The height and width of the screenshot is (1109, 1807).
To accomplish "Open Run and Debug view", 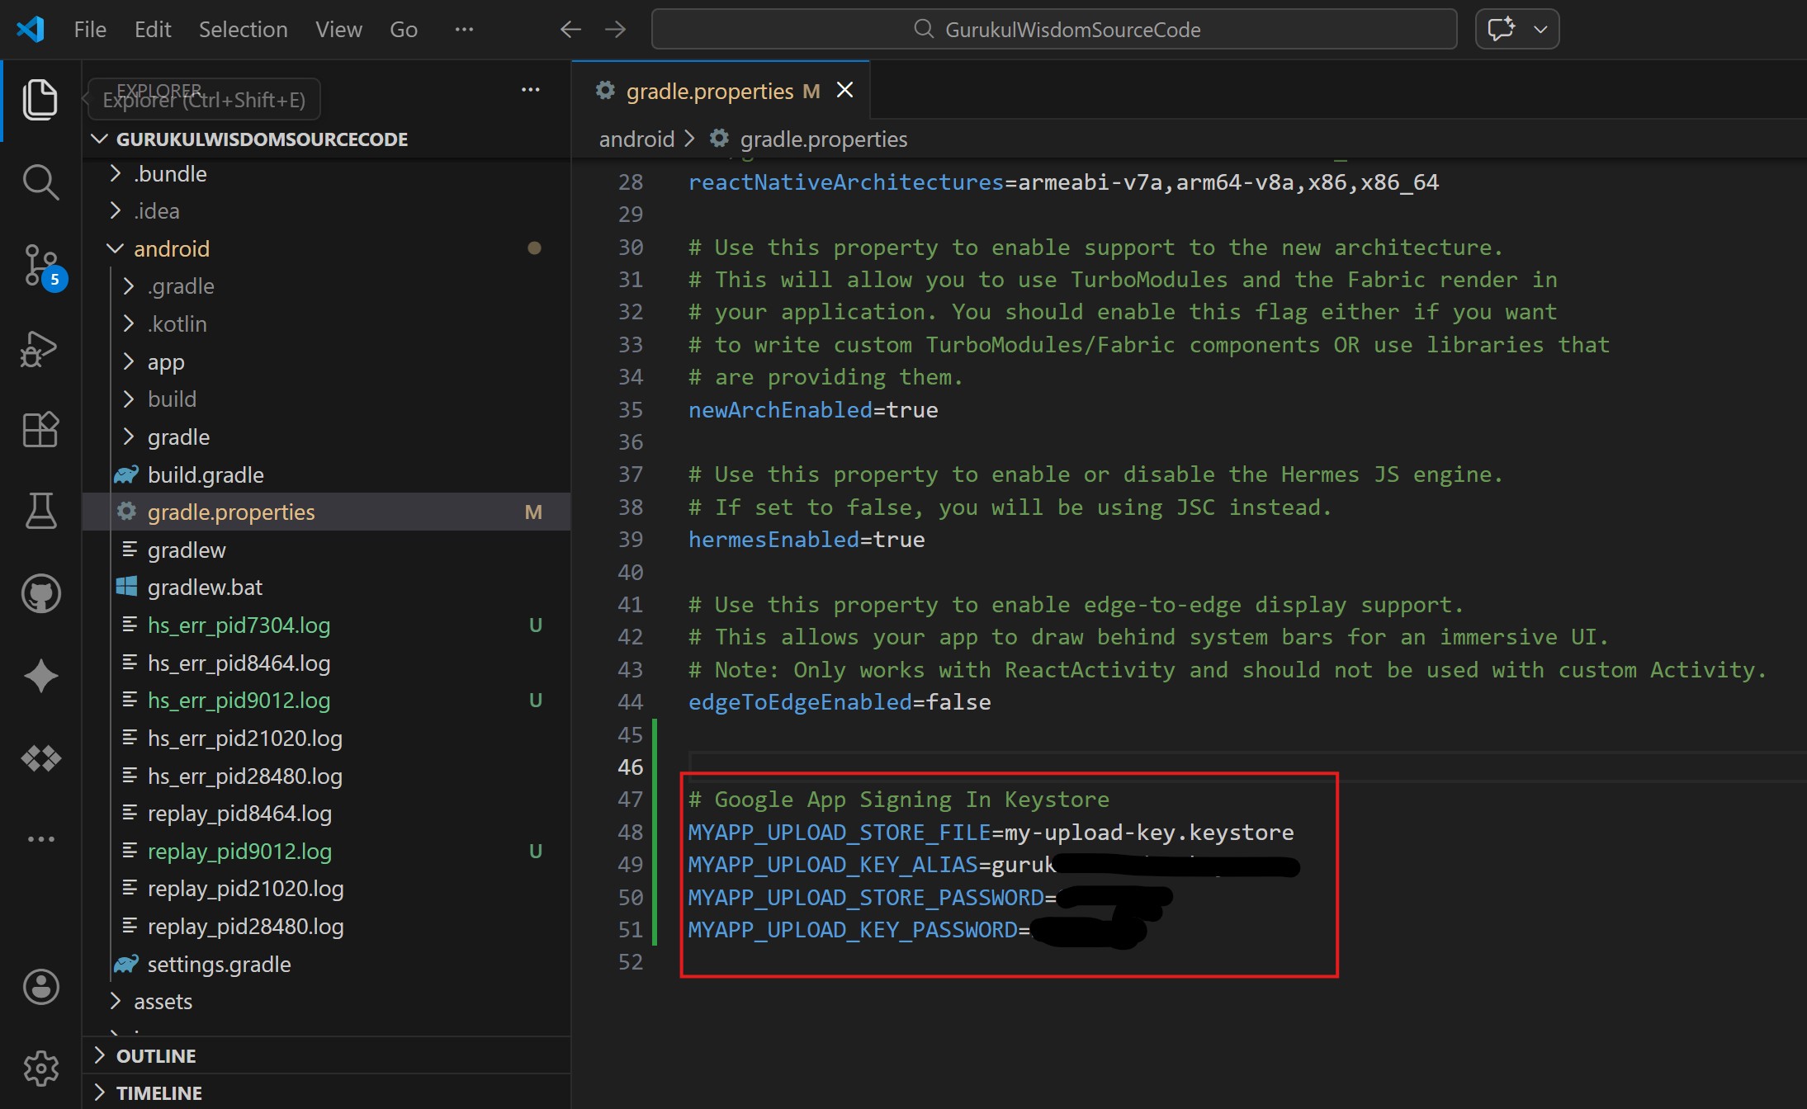I will (40, 348).
